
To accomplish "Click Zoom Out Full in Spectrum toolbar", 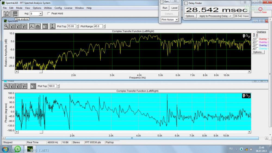I will pyautogui.click(x=25, y=26).
